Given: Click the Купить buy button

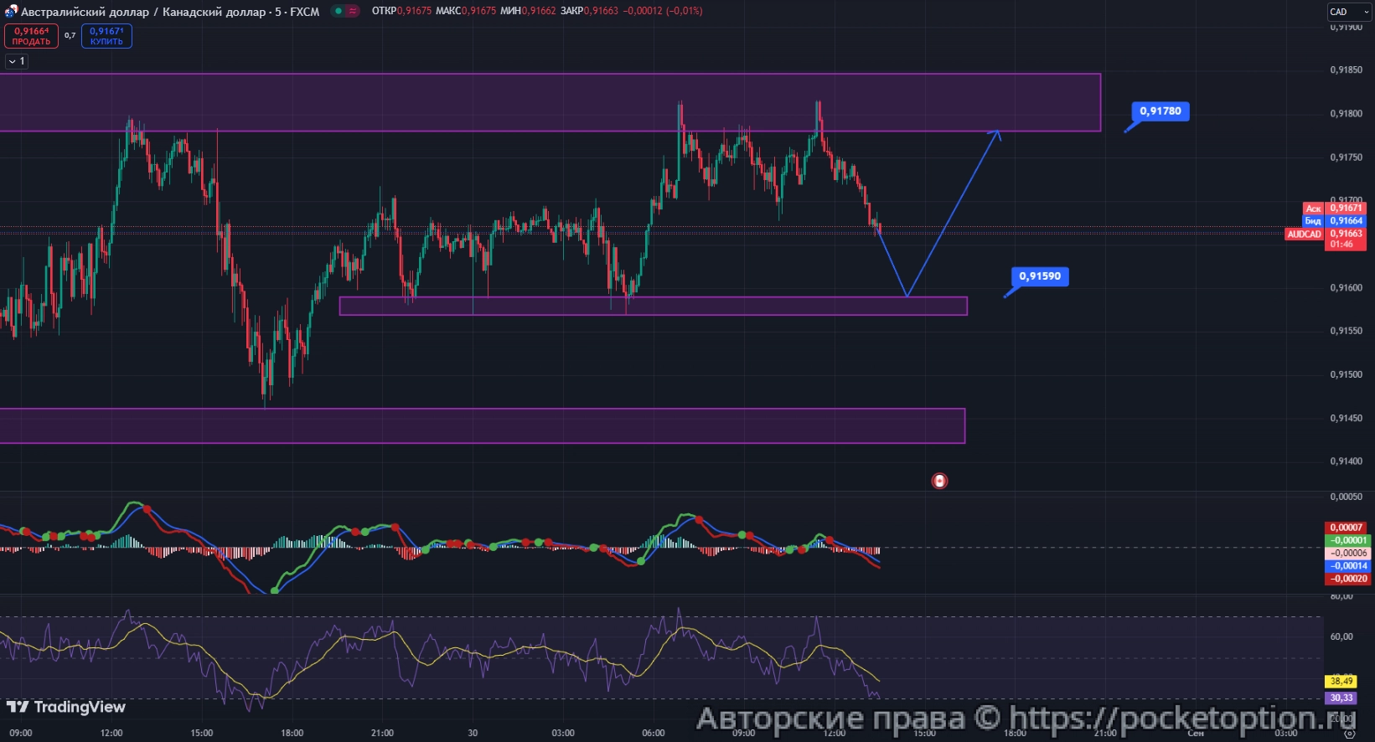Looking at the screenshot, I should coord(106,36).
